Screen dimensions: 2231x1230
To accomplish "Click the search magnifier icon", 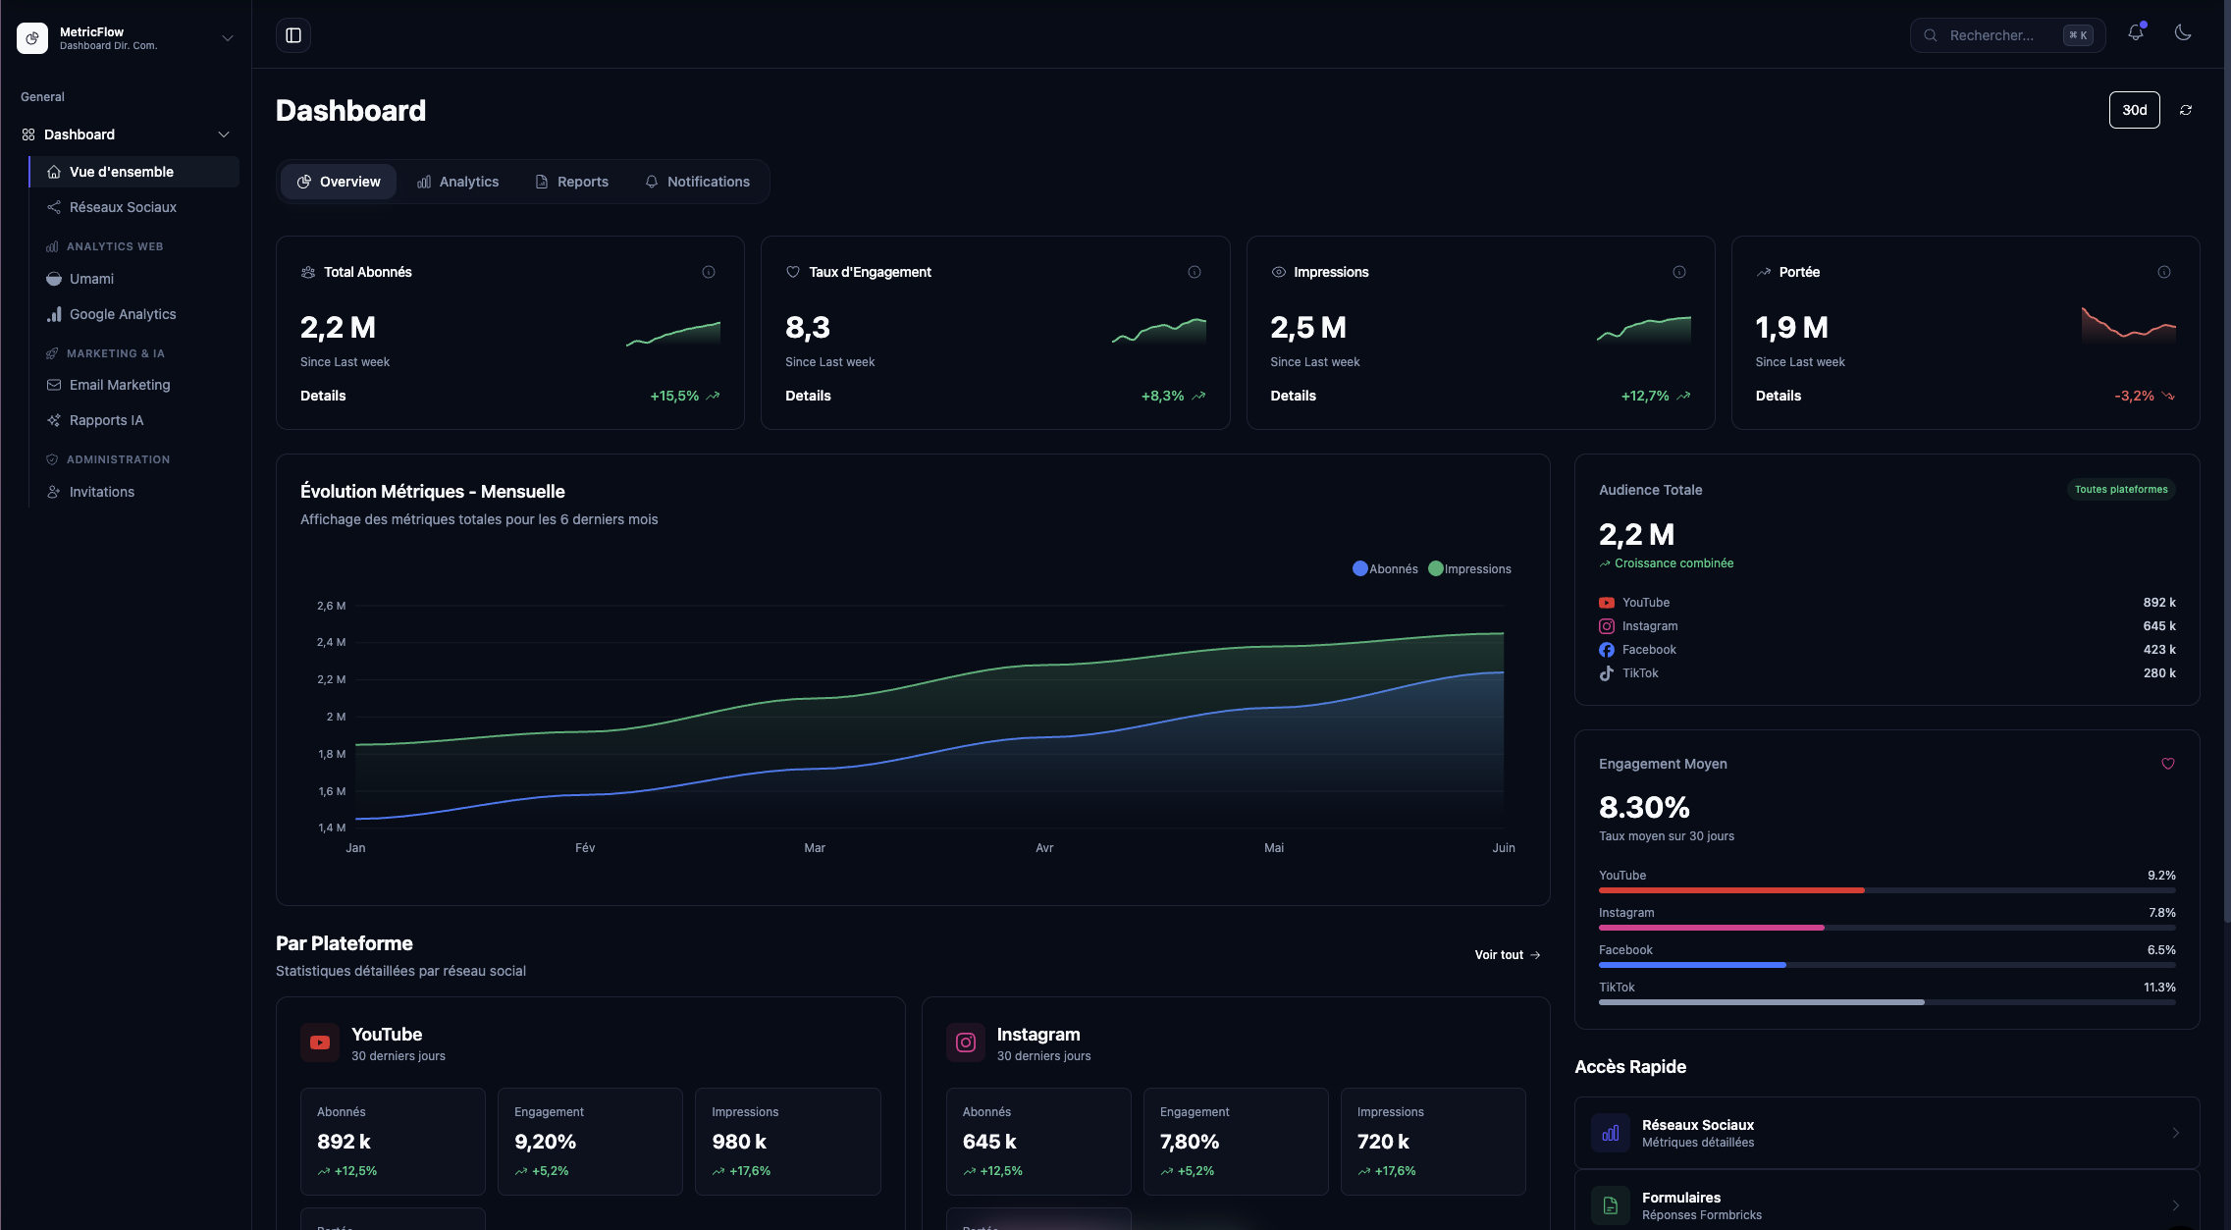I will click(x=1930, y=35).
